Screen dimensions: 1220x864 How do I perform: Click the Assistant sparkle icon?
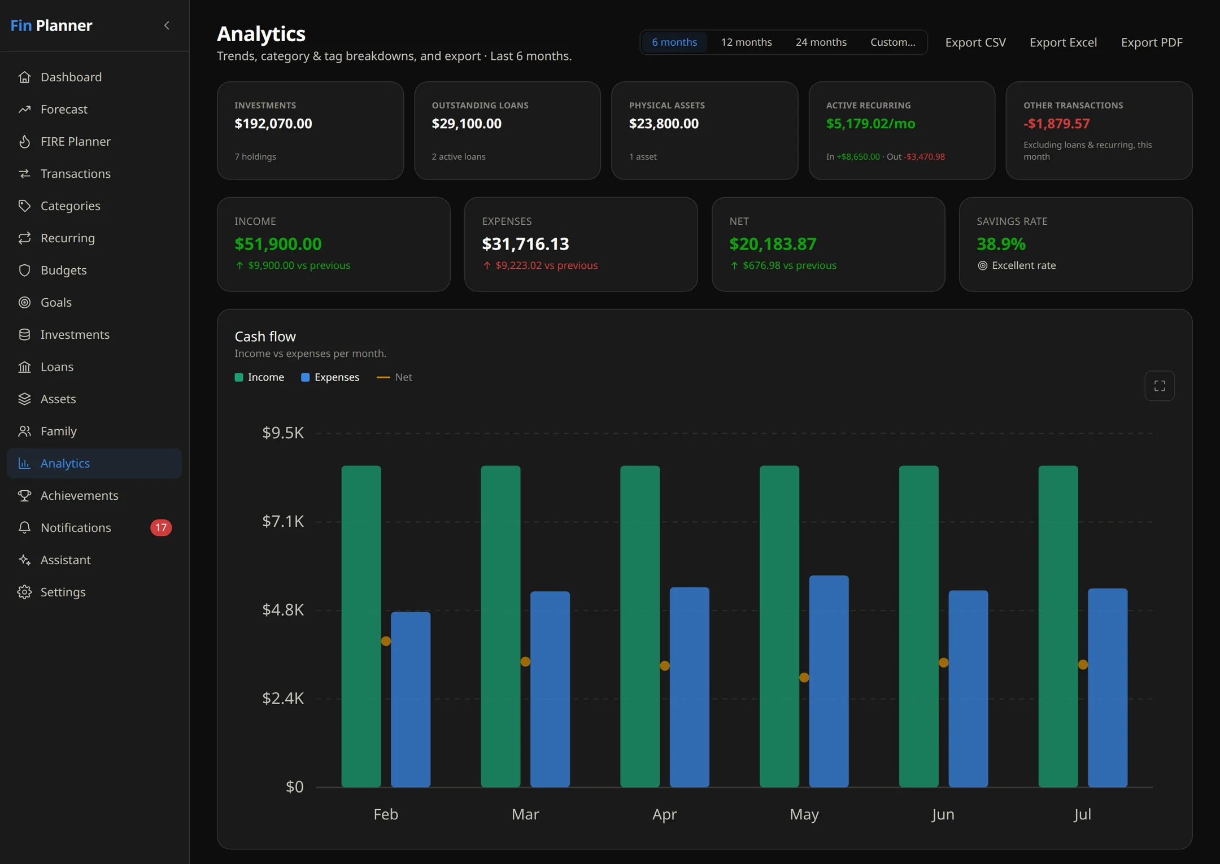(x=24, y=560)
